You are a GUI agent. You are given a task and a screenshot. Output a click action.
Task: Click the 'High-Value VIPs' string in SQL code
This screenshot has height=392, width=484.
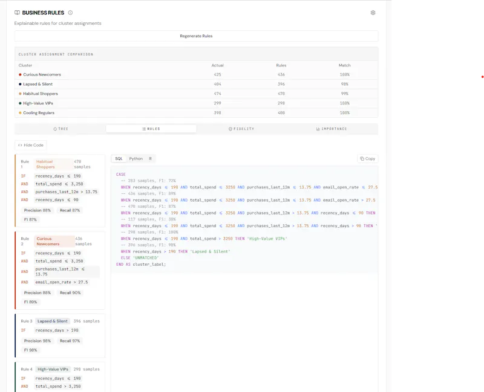(267, 239)
